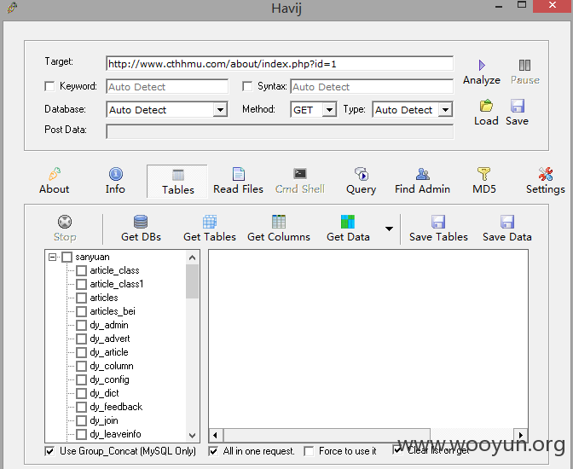
Task: Open the Query section
Action: coord(361,181)
